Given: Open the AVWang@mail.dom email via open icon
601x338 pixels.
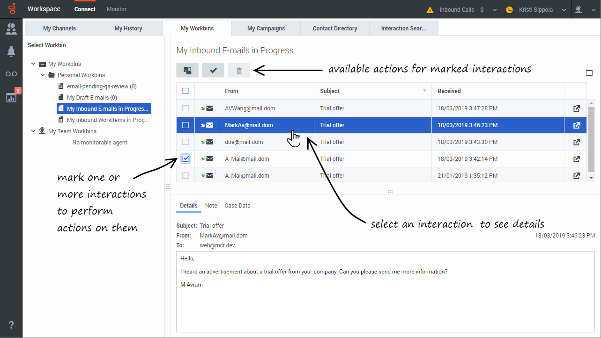Looking at the screenshot, I should coord(577,108).
